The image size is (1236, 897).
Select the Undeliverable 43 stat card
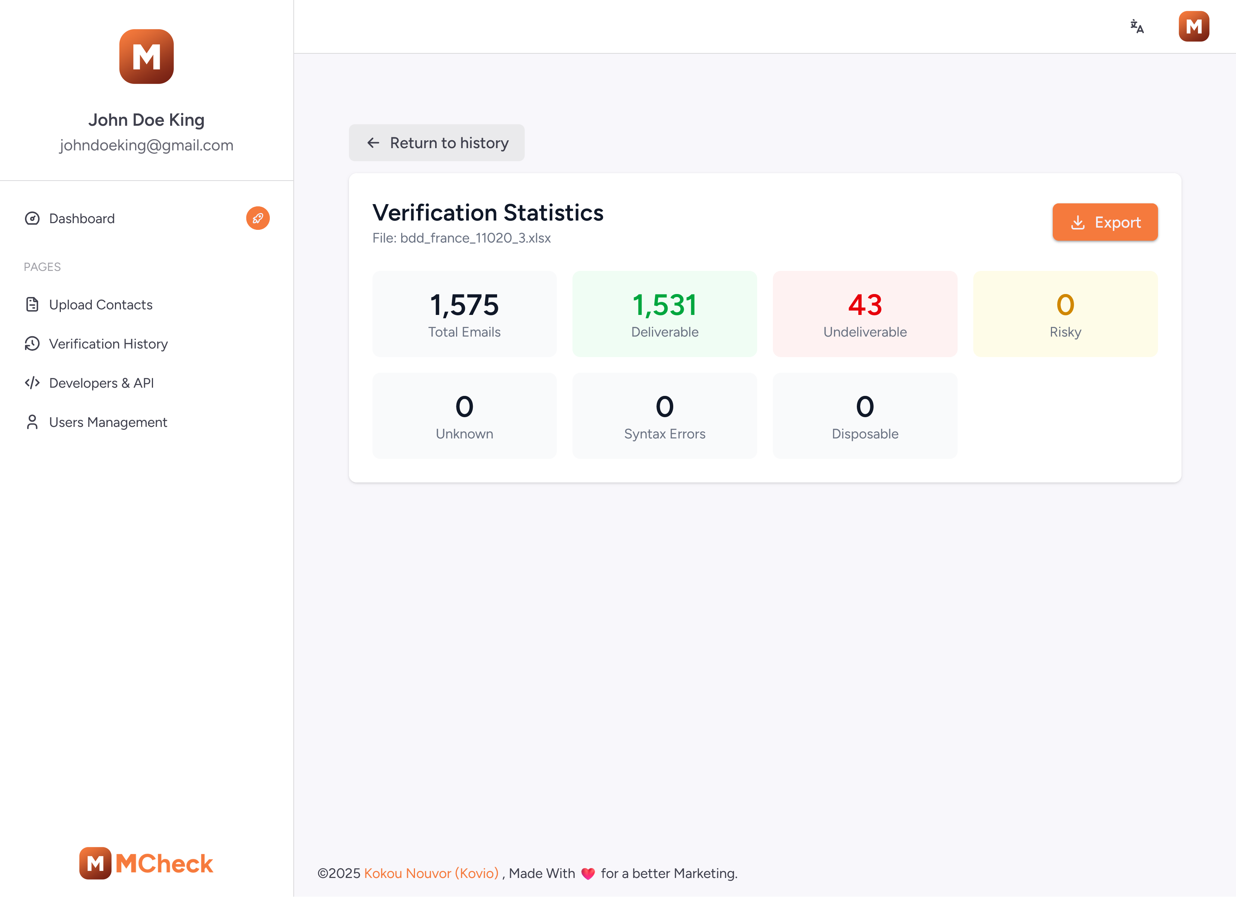(x=864, y=314)
